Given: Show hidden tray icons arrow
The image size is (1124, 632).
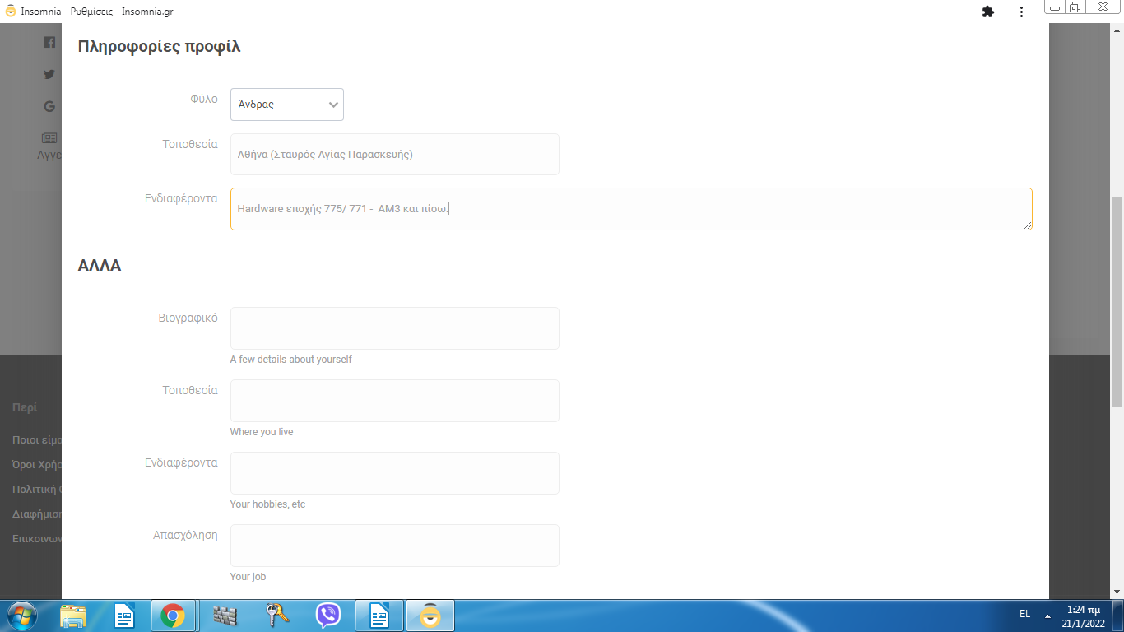Looking at the screenshot, I should click(x=1047, y=616).
